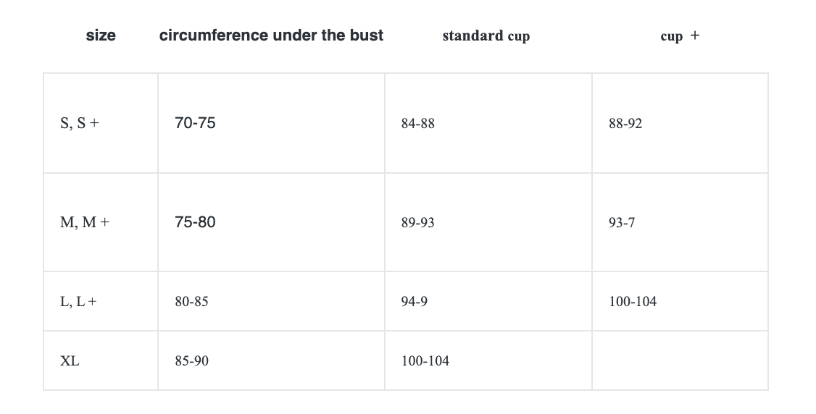Click the "S, S +" size cell
Screen dimensions: 816x414
coord(80,123)
